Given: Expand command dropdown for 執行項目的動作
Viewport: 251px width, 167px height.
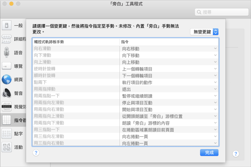Looking at the screenshot, I should coord(215,82).
